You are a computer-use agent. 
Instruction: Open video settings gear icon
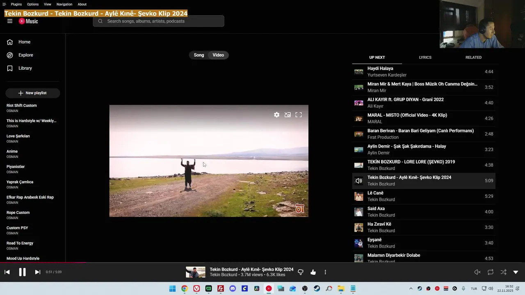[x=277, y=115]
